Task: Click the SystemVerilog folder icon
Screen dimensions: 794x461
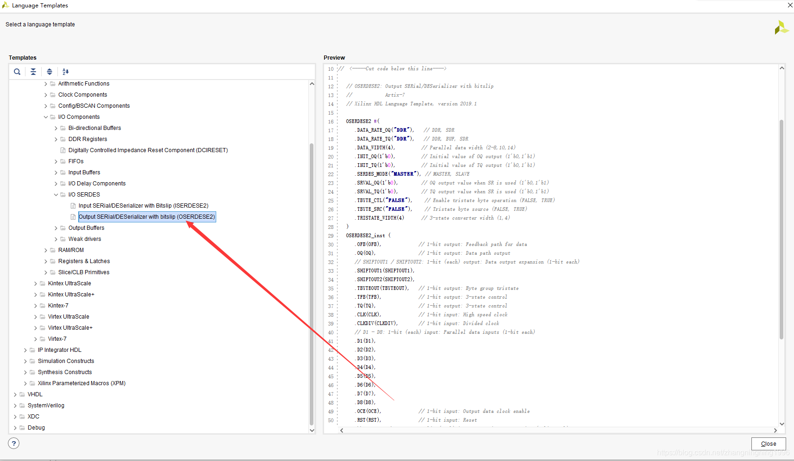Action: point(22,406)
